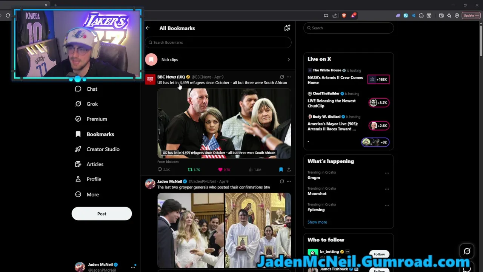Go back using the All Bookmarks arrow

pyautogui.click(x=148, y=28)
